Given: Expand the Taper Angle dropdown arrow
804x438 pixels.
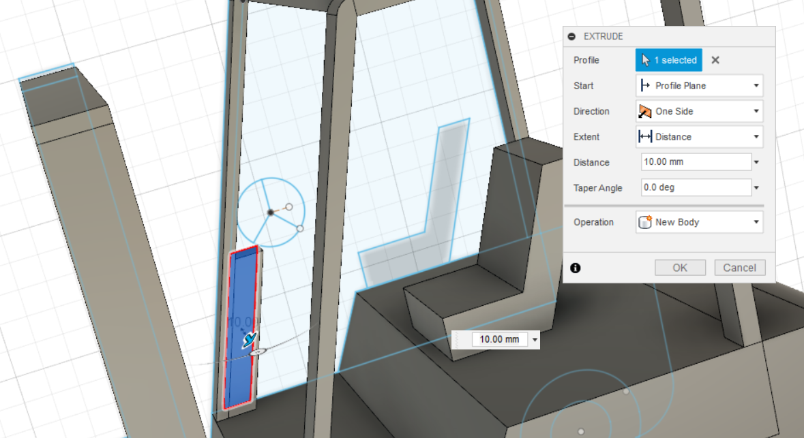Looking at the screenshot, I should click(x=757, y=188).
